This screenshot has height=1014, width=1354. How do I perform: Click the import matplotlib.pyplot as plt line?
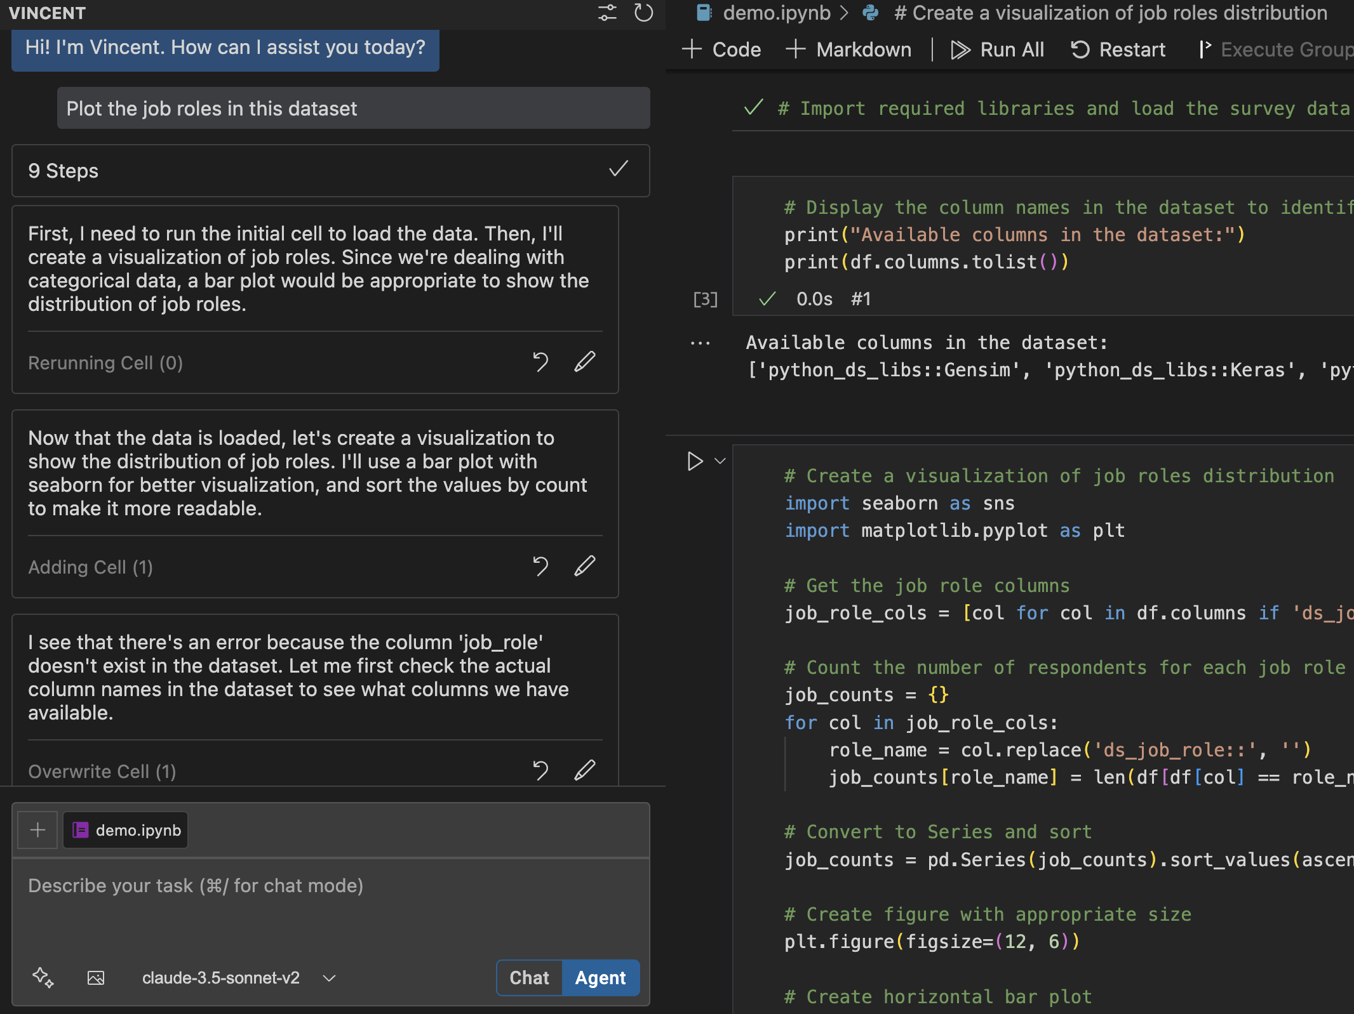tap(955, 530)
